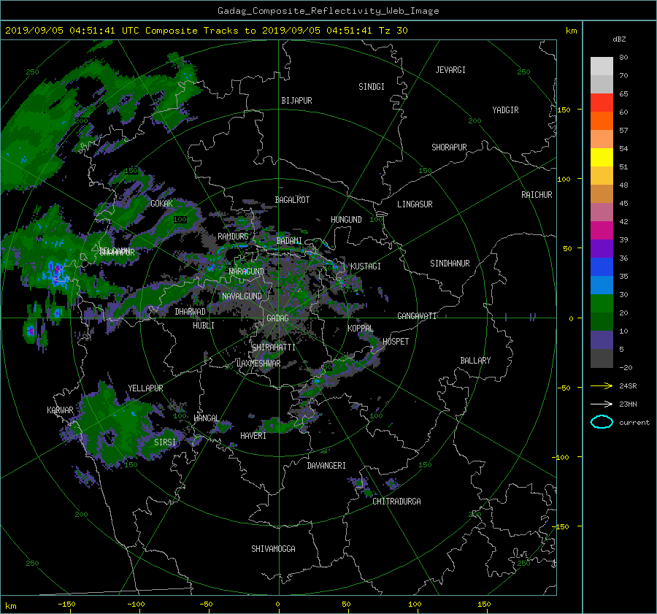
Task: Click the CHITRADURGA city label
Action: click(397, 502)
